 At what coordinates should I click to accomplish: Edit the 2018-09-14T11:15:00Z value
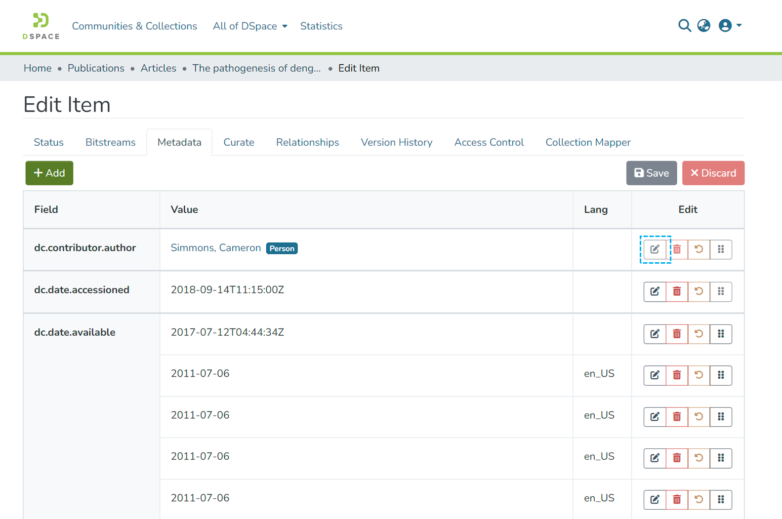pyautogui.click(x=655, y=291)
